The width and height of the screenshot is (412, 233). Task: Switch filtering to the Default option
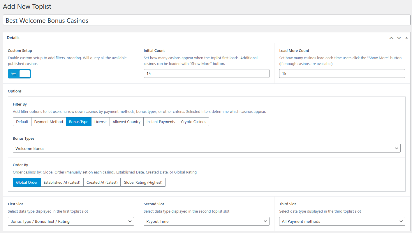[22, 122]
